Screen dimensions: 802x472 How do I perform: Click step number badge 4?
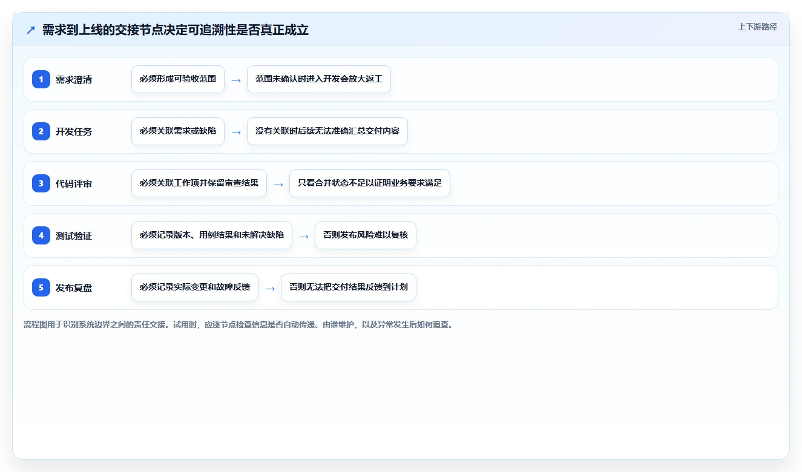point(41,235)
